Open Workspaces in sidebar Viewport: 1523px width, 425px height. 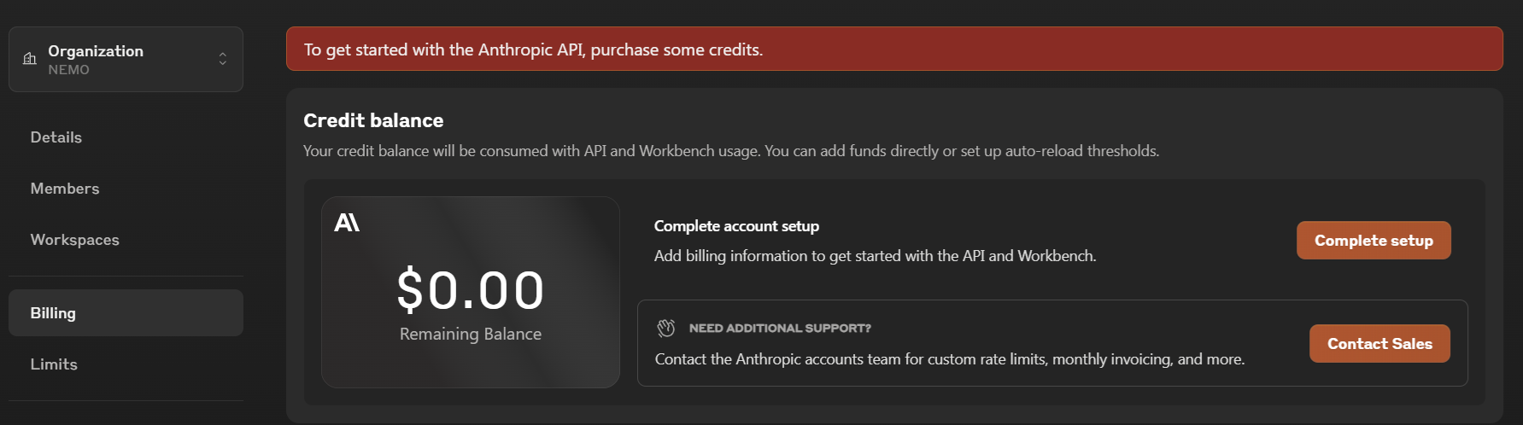click(75, 240)
